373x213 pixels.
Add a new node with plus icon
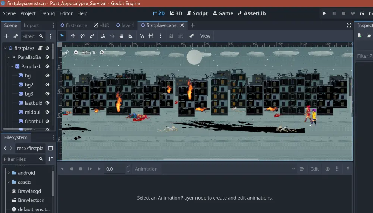[6, 36]
